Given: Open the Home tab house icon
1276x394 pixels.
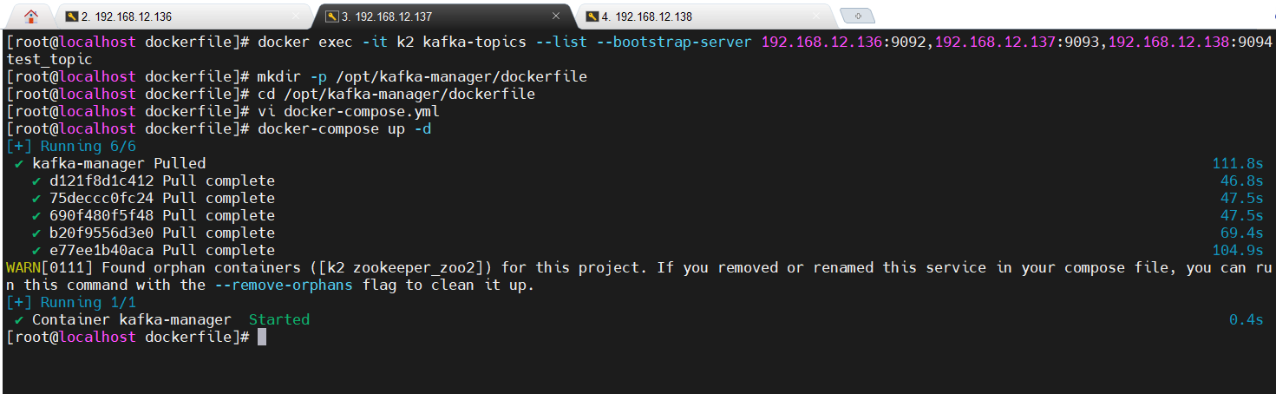Looking at the screenshot, I should click(x=31, y=16).
